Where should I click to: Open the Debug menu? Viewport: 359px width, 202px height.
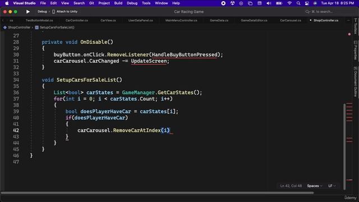point(132,3)
